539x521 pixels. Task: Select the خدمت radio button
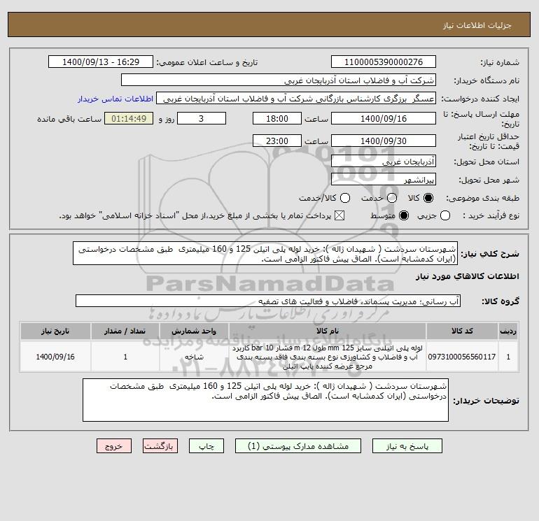coord(392,198)
